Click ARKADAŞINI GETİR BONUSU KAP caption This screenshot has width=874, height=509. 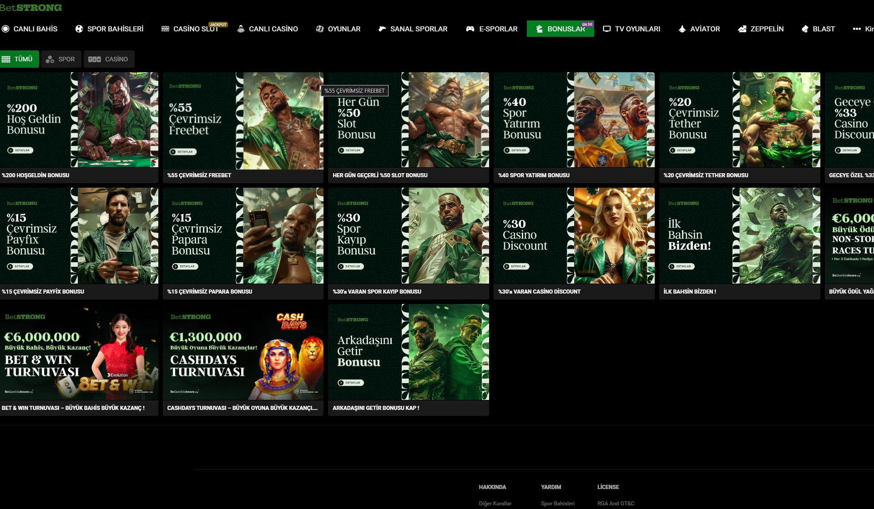(x=376, y=408)
